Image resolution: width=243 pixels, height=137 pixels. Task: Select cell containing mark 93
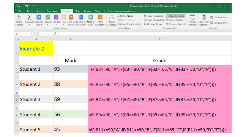coord(71,69)
